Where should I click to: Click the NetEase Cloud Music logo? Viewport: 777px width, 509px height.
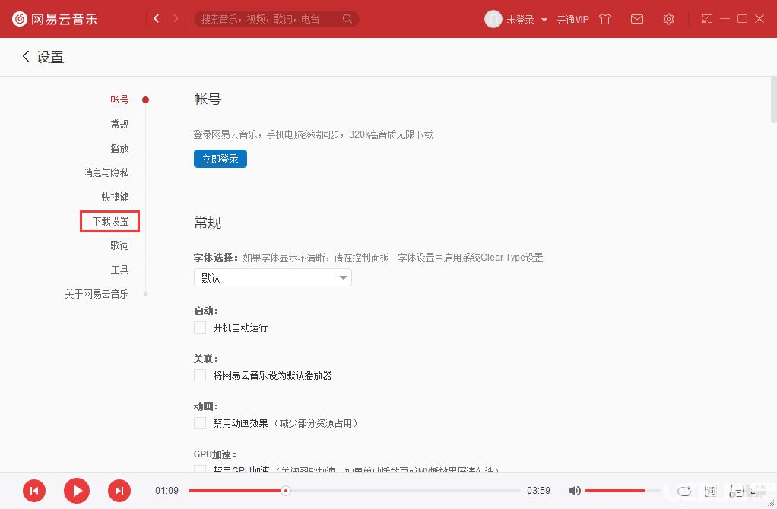coord(55,19)
